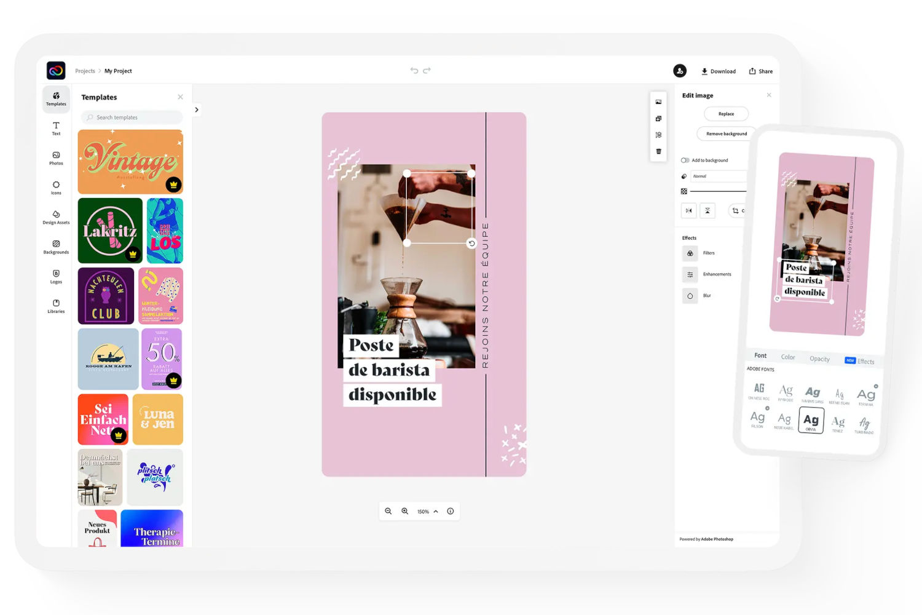Click the Logos sidebar icon
Image resolution: width=922 pixels, height=615 pixels.
click(56, 276)
